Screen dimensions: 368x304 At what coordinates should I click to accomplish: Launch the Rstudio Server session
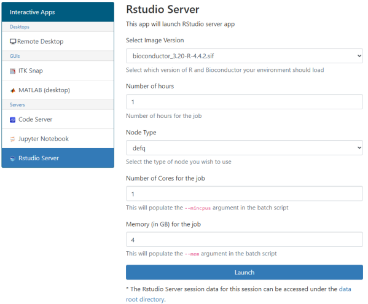[x=245, y=272]
